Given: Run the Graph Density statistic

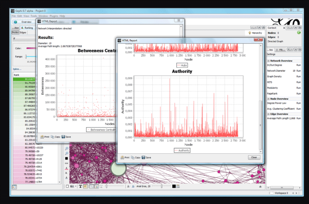Looking at the screenshot, I should point(299,77).
